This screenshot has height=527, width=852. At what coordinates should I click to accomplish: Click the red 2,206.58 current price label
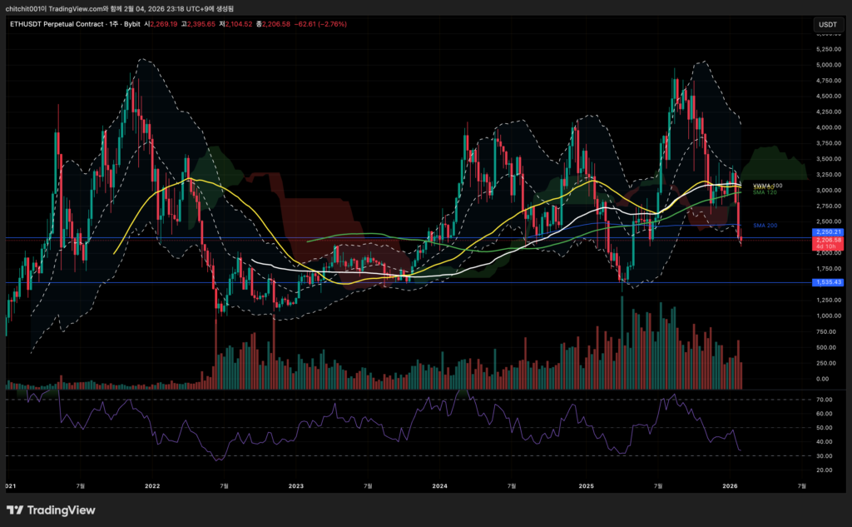[x=826, y=240]
